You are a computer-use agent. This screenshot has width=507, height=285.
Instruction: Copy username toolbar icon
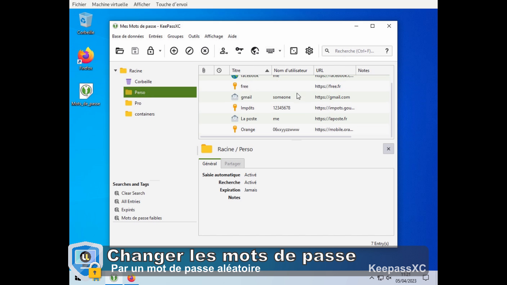point(224,51)
